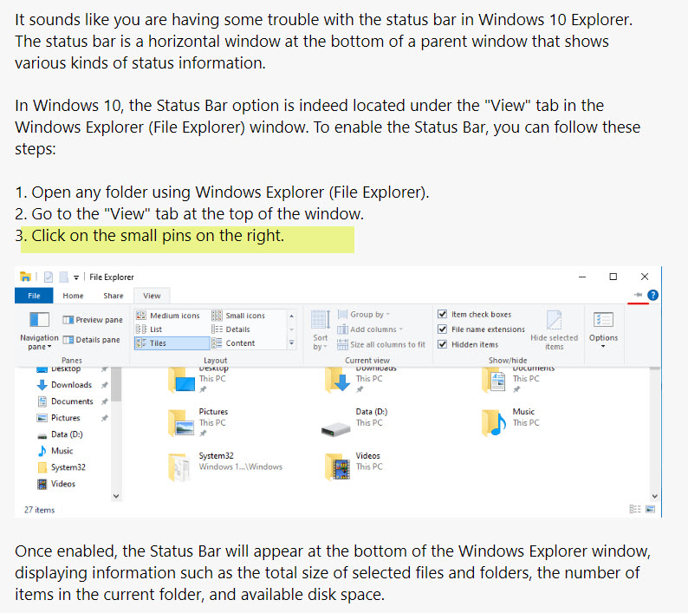Open the blue Help question mark icon

tap(652, 295)
